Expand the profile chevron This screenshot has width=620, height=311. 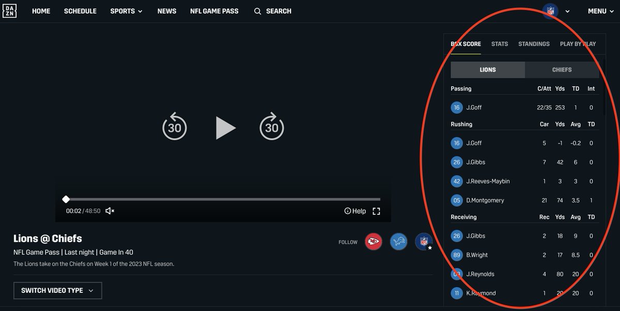[567, 11]
